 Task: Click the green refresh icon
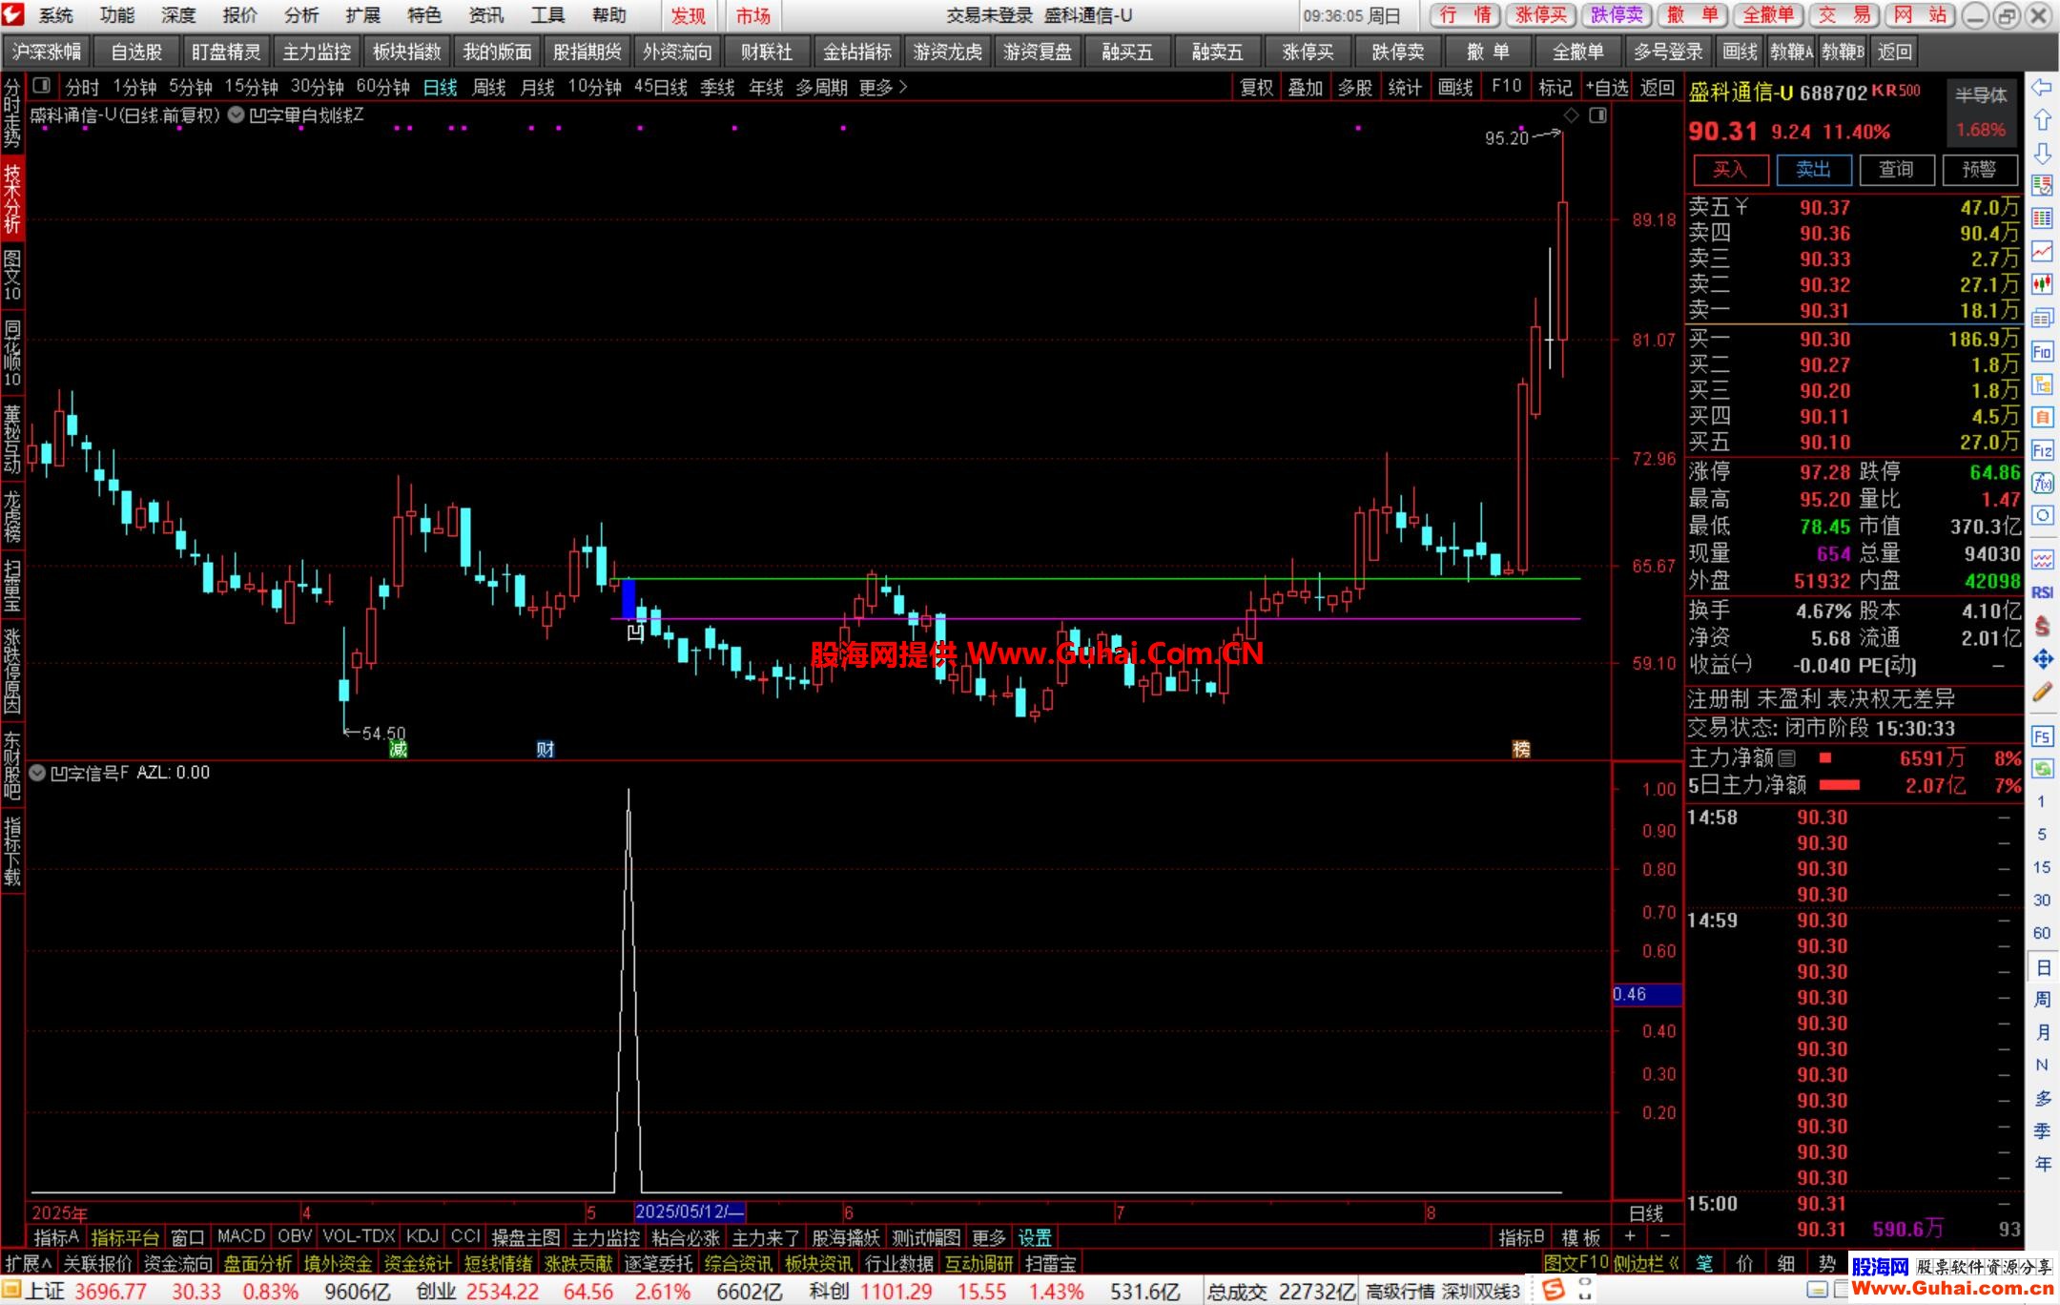(2041, 769)
